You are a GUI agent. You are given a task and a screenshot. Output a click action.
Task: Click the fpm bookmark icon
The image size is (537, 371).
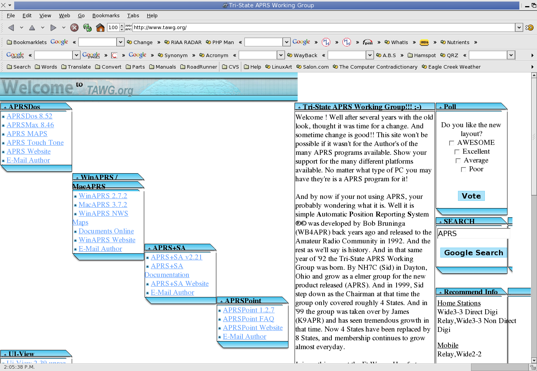tap(367, 42)
